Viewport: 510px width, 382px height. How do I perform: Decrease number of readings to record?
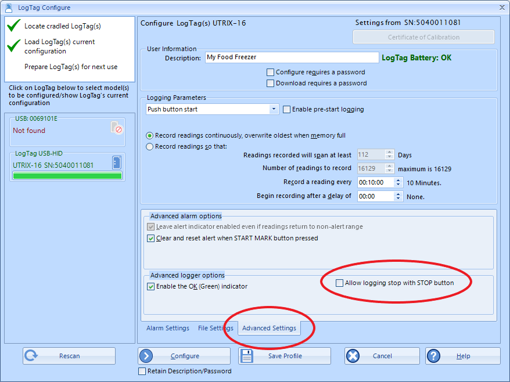389,171
